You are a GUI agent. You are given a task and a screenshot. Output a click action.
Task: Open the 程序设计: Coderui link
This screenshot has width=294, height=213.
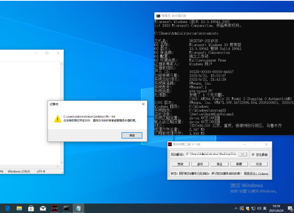click(x=256, y=173)
